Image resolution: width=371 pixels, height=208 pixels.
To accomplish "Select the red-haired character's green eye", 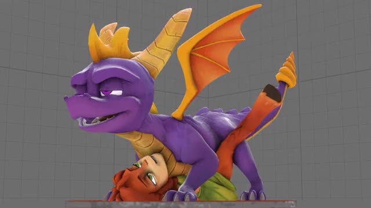I will [151, 179].
